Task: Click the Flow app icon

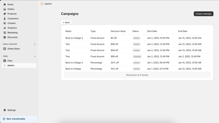Action: (5, 61)
